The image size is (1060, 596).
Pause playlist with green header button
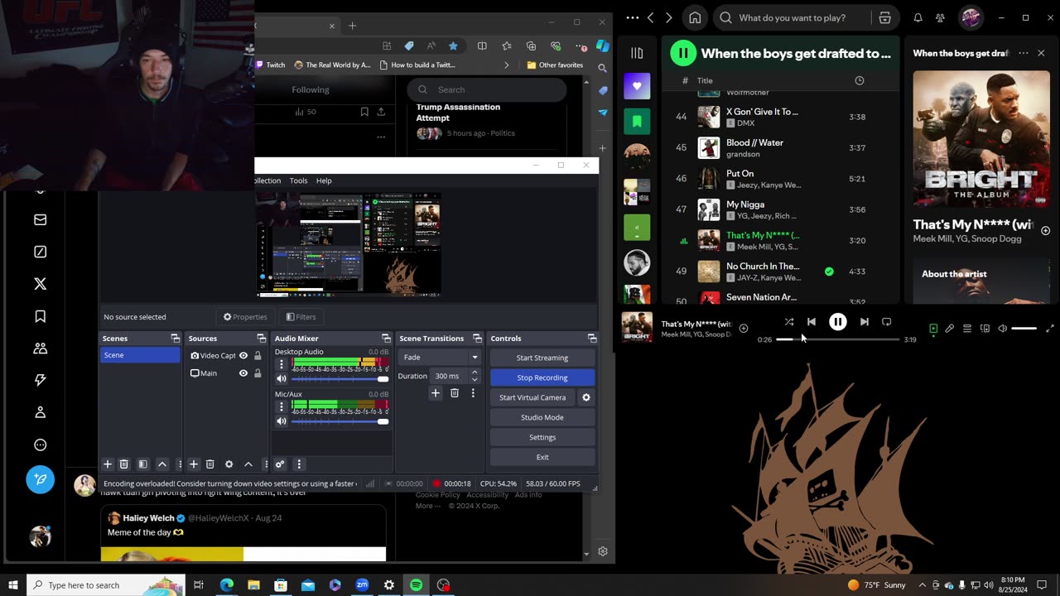pos(682,53)
